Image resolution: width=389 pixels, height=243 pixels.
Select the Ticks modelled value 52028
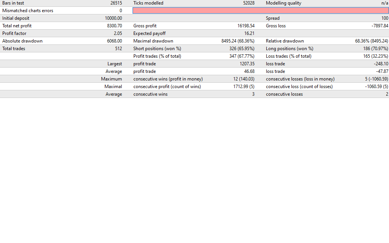[248, 3]
